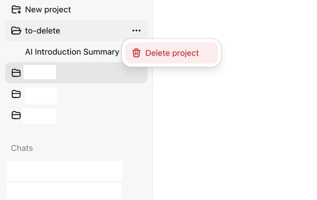Click the New project folder-plus icon
The height and width of the screenshot is (200, 317).
(x=16, y=10)
